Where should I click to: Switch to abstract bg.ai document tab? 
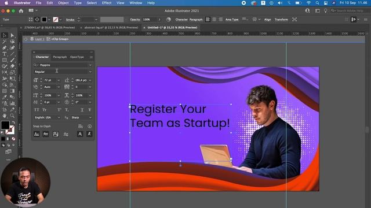coord(111,28)
